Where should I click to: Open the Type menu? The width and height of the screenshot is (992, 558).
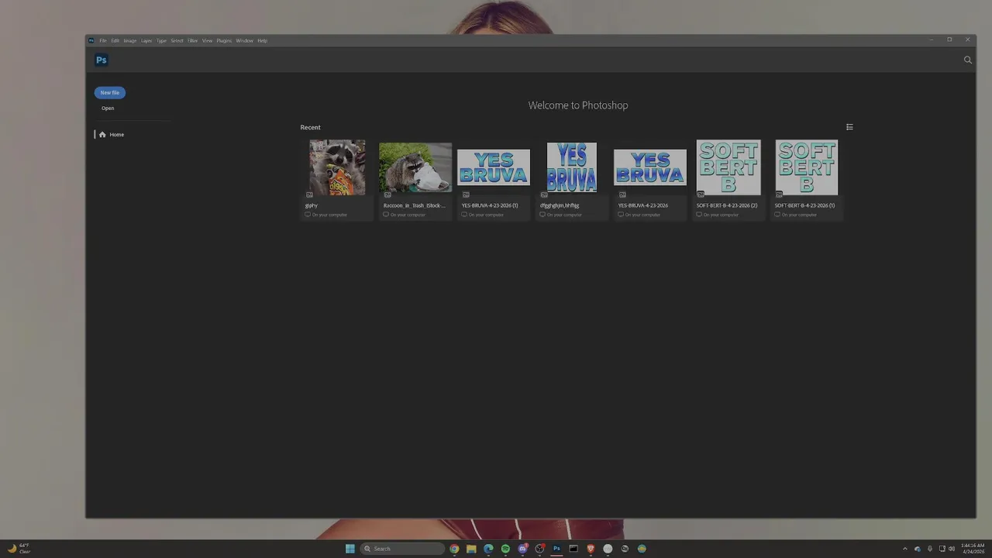(x=161, y=40)
